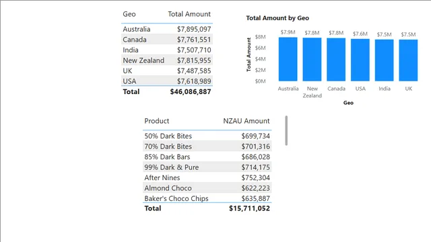This screenshot has height=242, width=431.
Task: Select the India row in Geo table
Action: [167, 50]
